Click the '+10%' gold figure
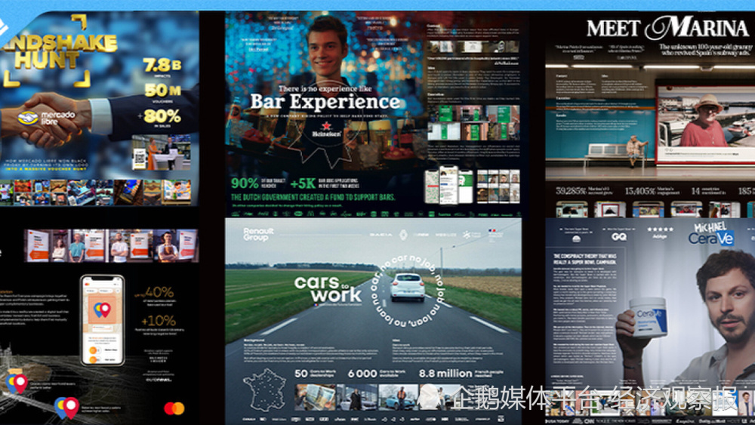The image size is (755, 425). pos(158,320)
